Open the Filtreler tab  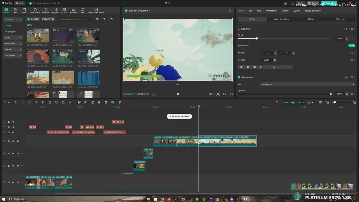pyautogui.click(x=73, y=11)
